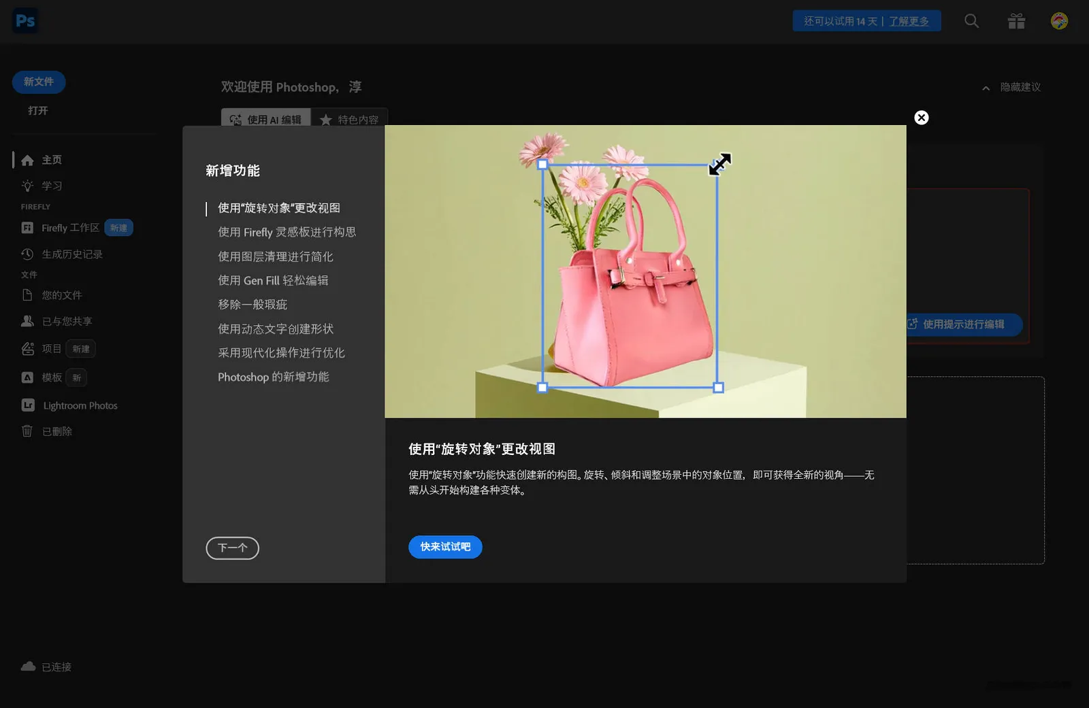This screenshot has width=1089, height=708.
Task: Click the 您的文件 sidebar label
Action: (62, 295)
